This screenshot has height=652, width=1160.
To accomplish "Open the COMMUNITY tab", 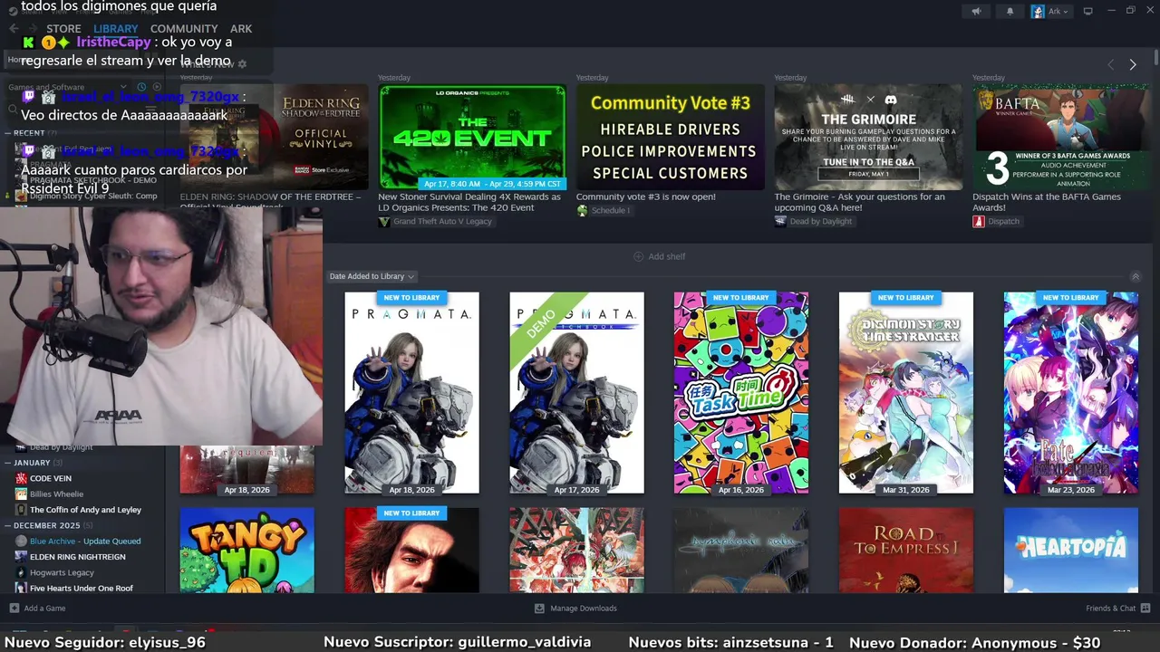I will tap(184, 29).
